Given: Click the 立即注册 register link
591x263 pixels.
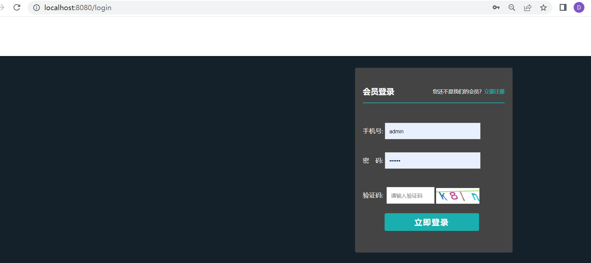Looking at the screenshot, I should pyautogui.click(x=494, y=92).
